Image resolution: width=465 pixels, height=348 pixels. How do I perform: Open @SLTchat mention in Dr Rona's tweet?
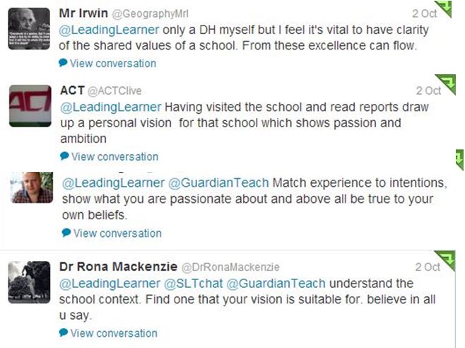(194, 283)
